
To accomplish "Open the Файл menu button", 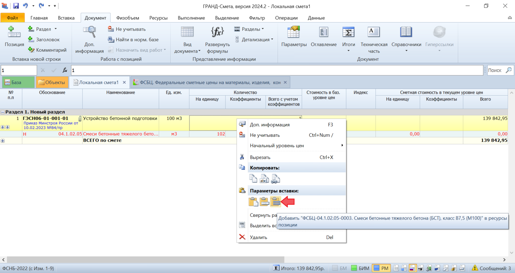I will [12, 18].
